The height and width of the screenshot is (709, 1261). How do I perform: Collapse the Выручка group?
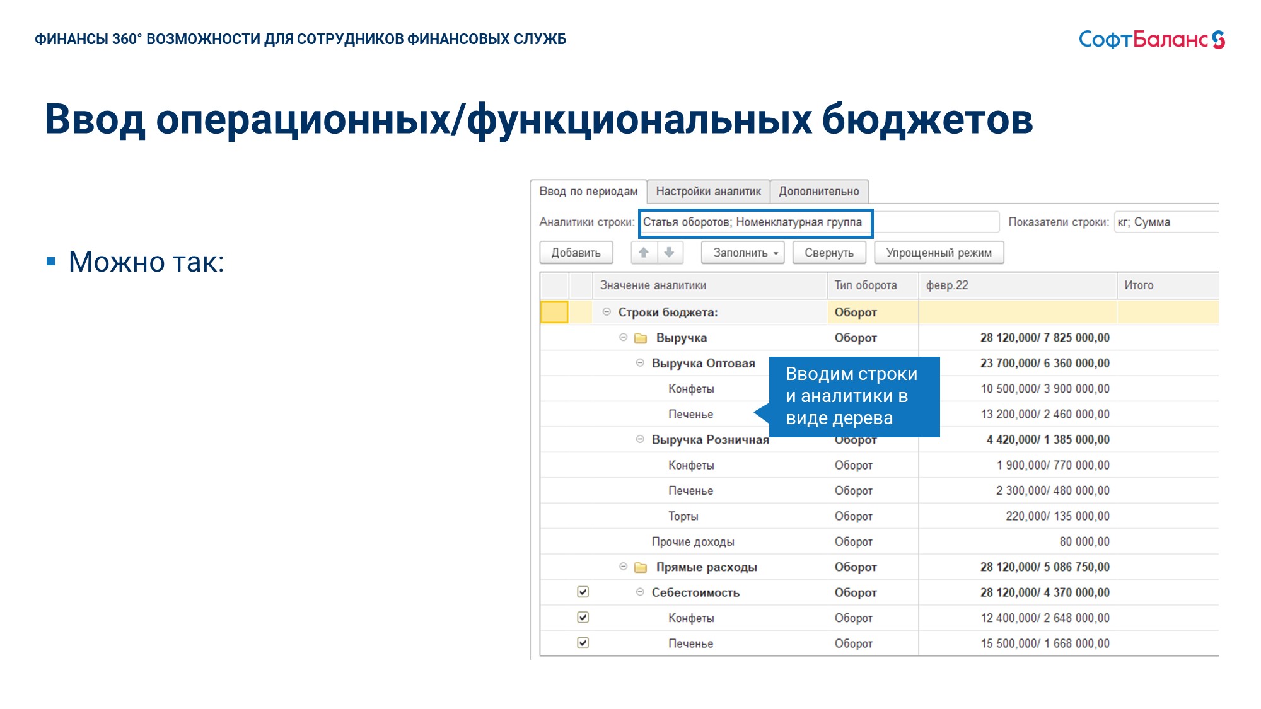(623, 338)
